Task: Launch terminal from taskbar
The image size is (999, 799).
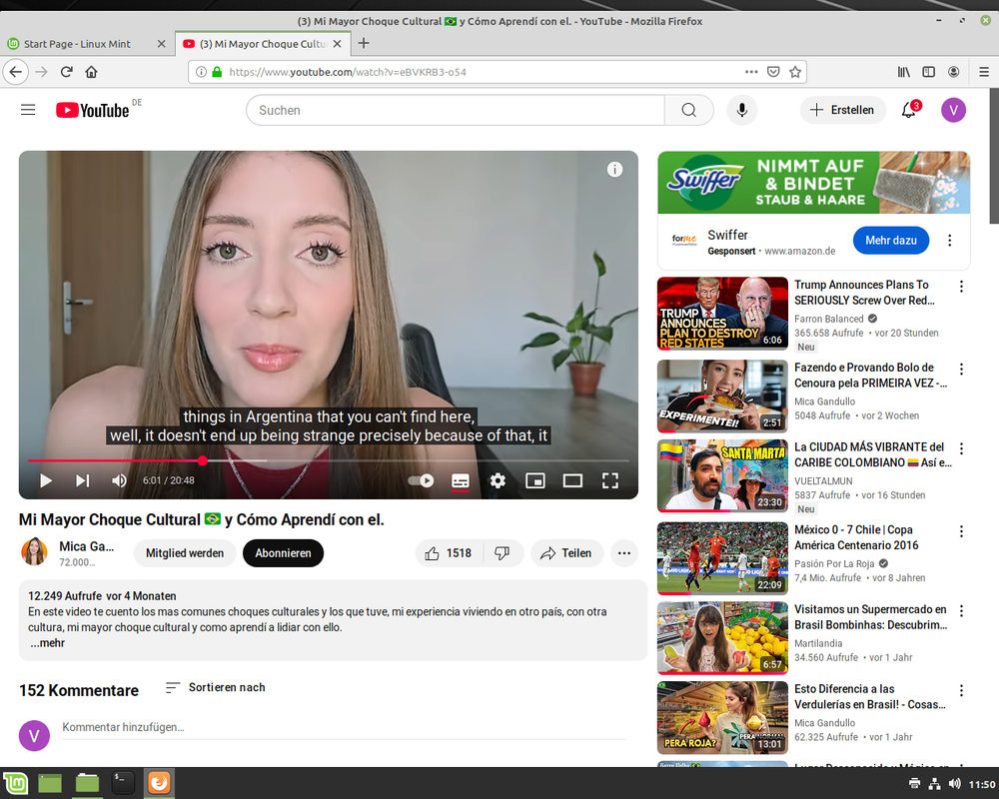Action: tap(122, 783)
